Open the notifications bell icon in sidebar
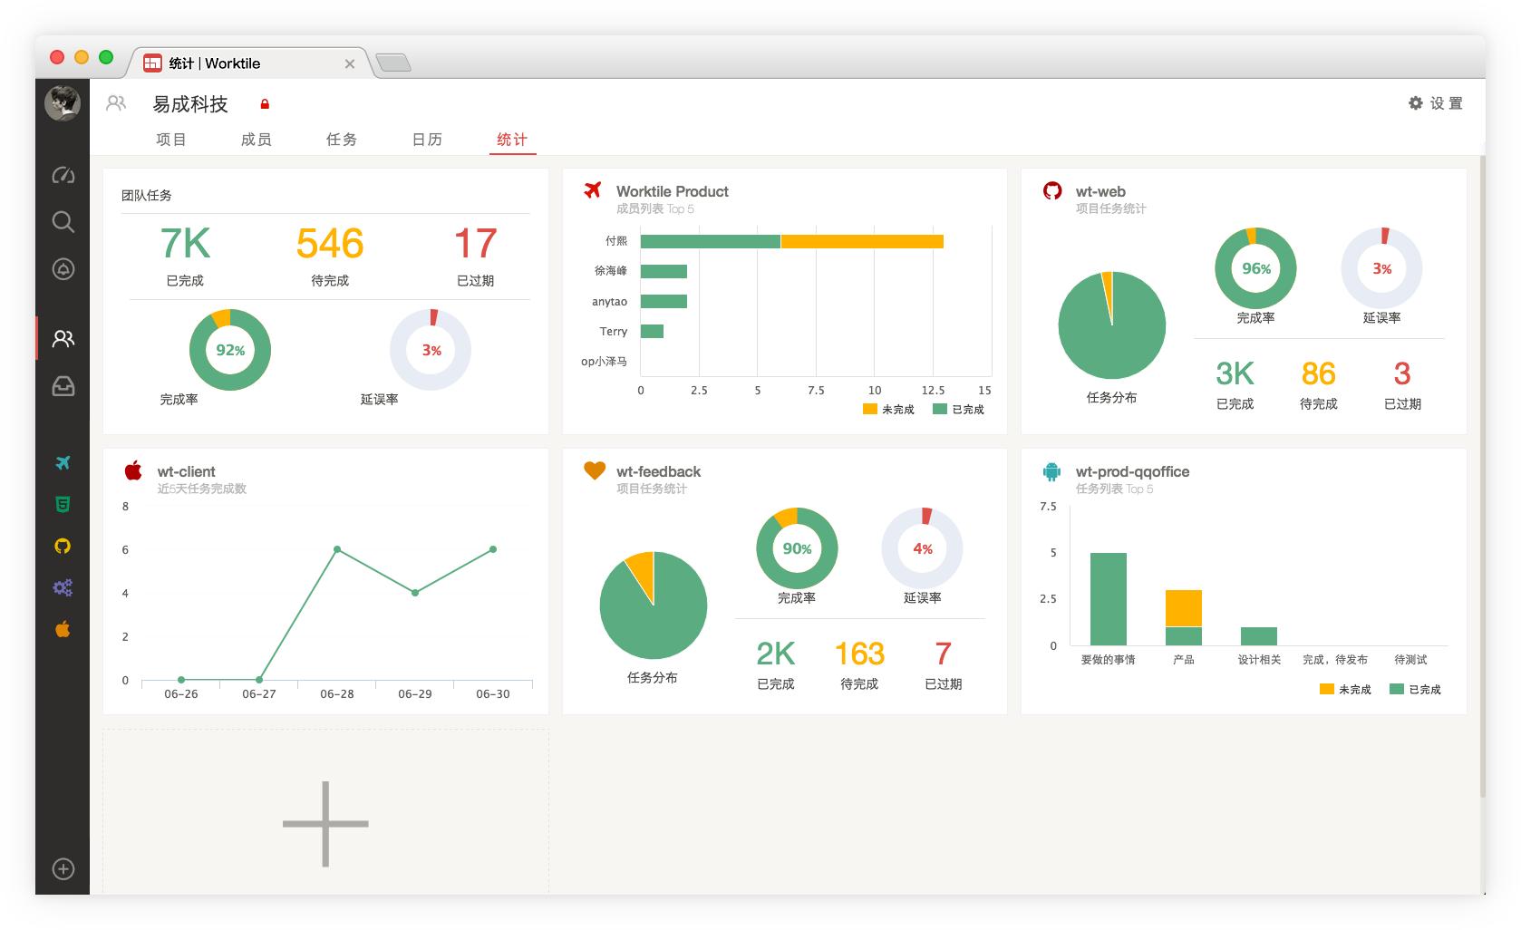The height and width of the screenshot is (930, 1521). pyautogui.click(x=63, y=269)
